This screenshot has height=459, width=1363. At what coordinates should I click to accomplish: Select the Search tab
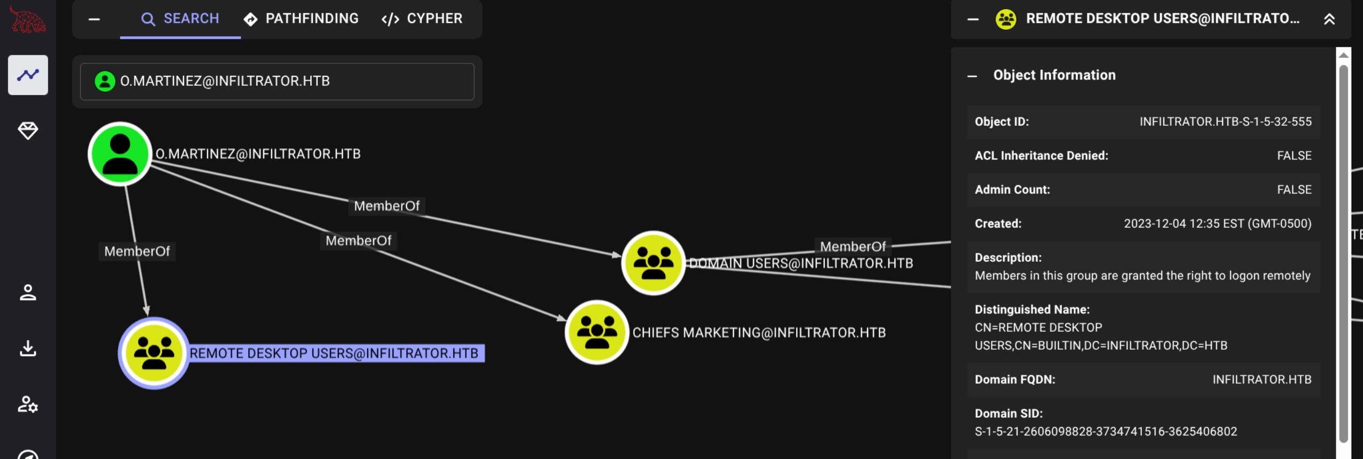coord(180,19)
